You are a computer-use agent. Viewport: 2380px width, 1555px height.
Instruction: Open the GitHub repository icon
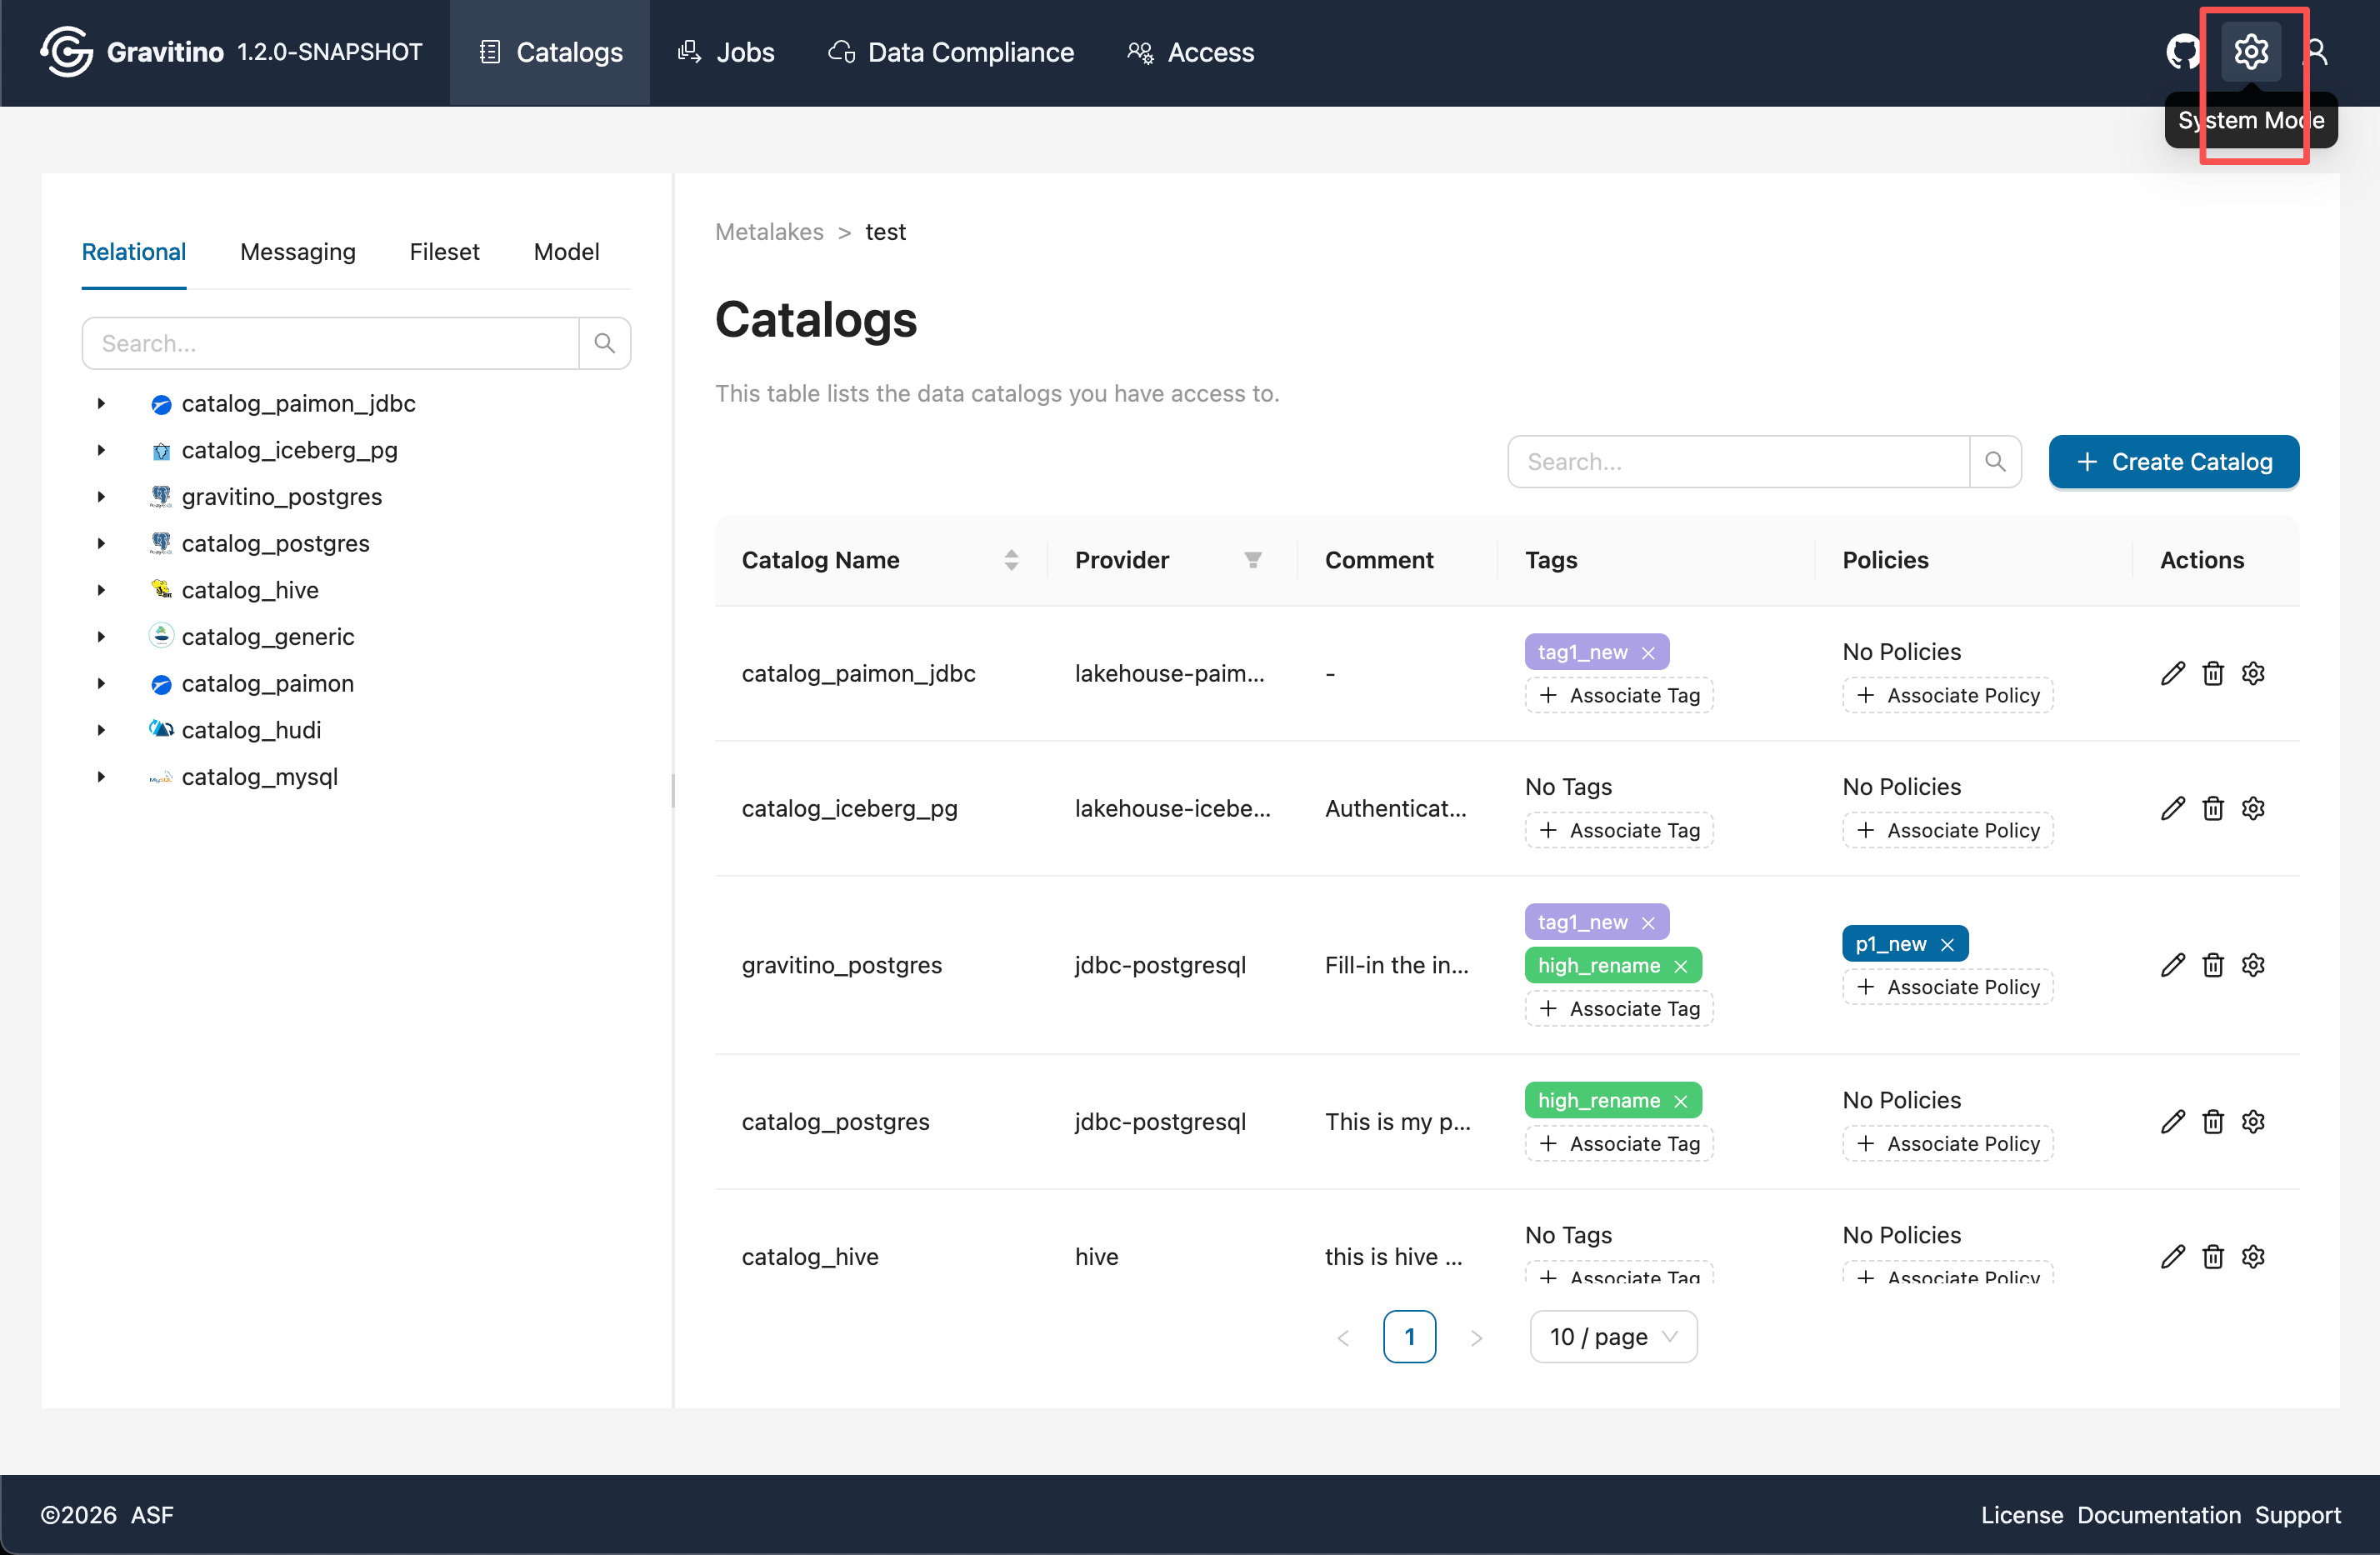click(2183, 52)
